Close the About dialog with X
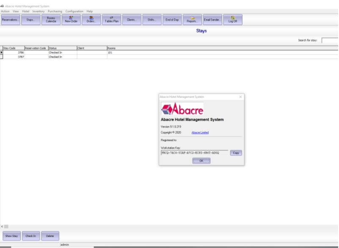Viewport: 339px width, 248px height. point(240,97)
